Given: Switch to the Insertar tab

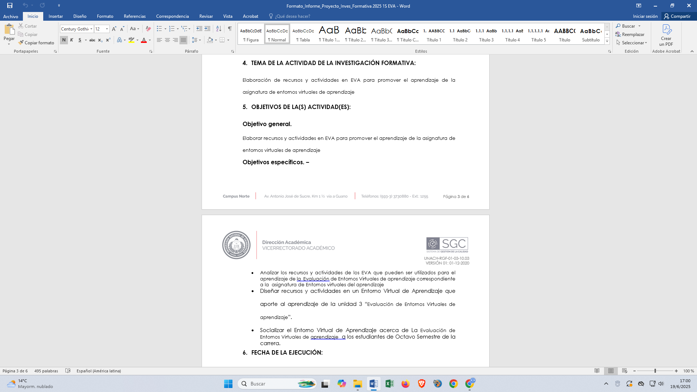Looking at the screenshot, I should click(56, 16).
